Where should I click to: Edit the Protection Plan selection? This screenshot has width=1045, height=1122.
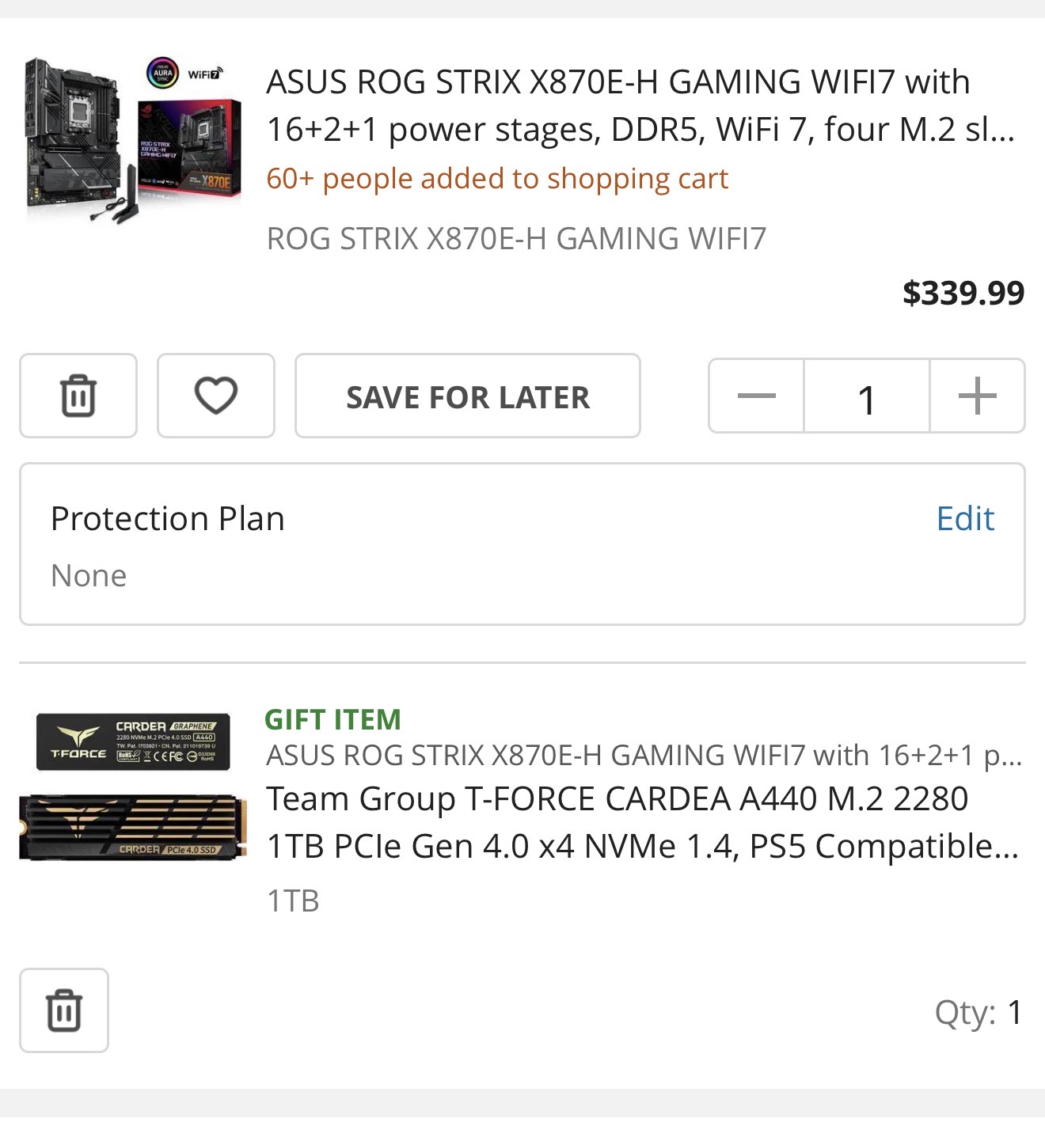point(964,519)
